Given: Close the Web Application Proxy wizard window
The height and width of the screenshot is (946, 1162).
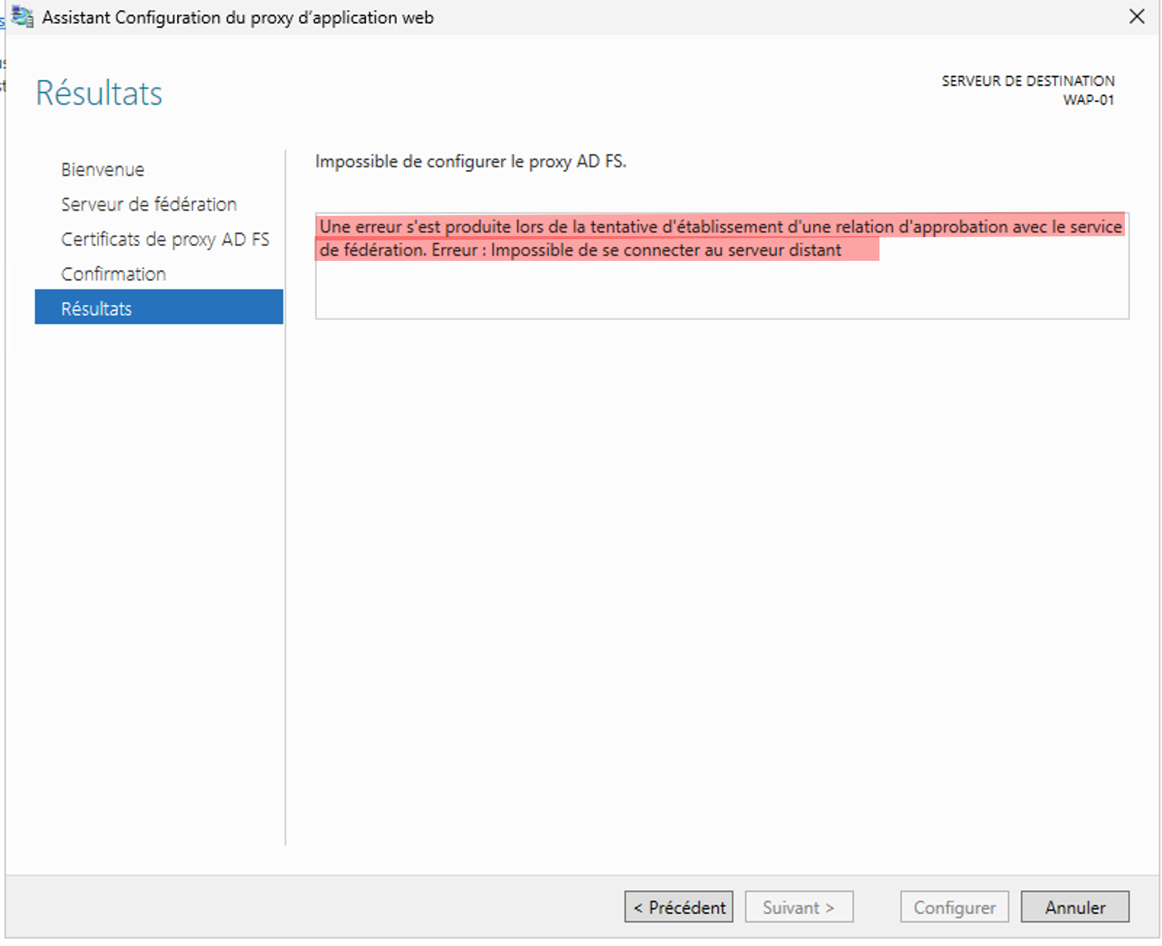Looking at the screenshot, I should [1137, 17].
